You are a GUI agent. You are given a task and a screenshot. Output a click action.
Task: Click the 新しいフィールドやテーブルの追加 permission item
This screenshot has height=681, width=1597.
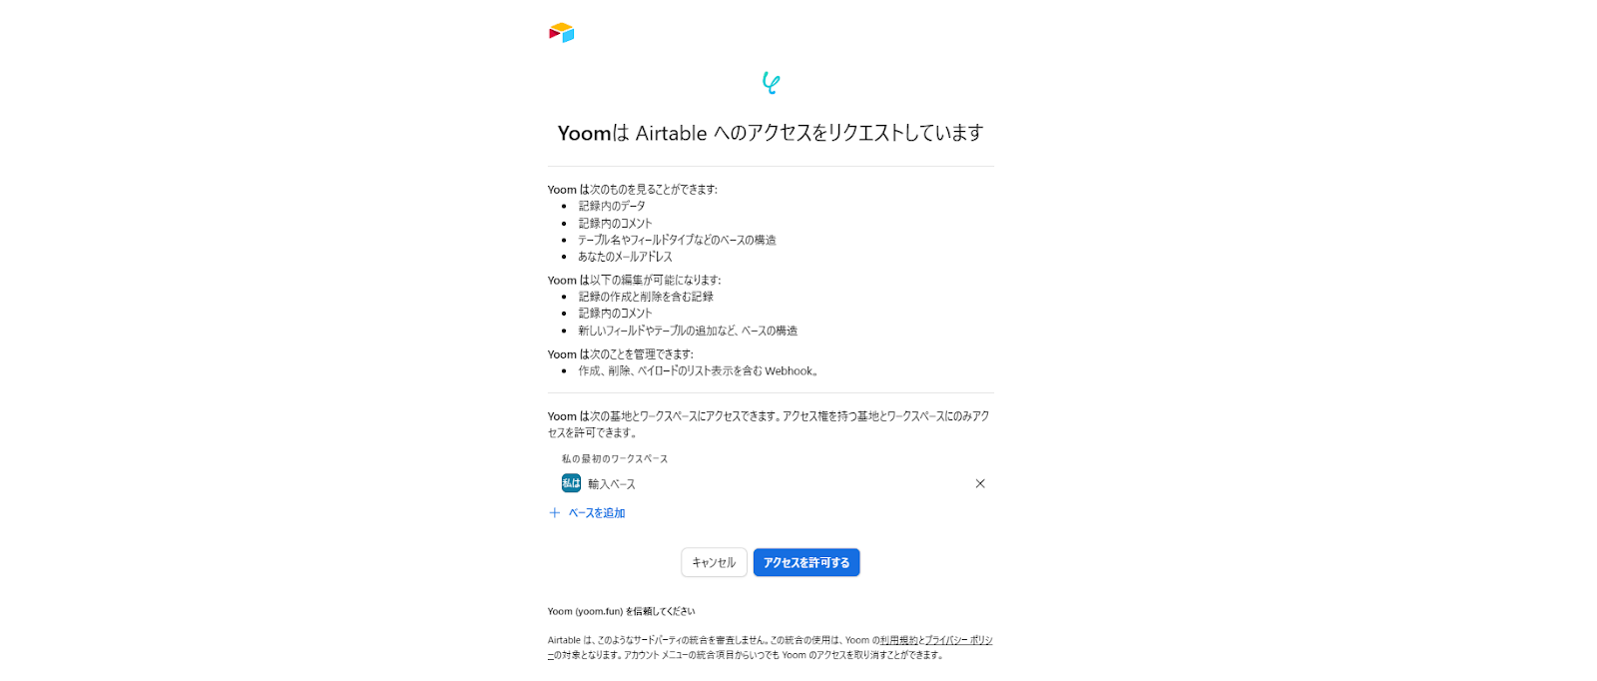[x=688, y=331]
